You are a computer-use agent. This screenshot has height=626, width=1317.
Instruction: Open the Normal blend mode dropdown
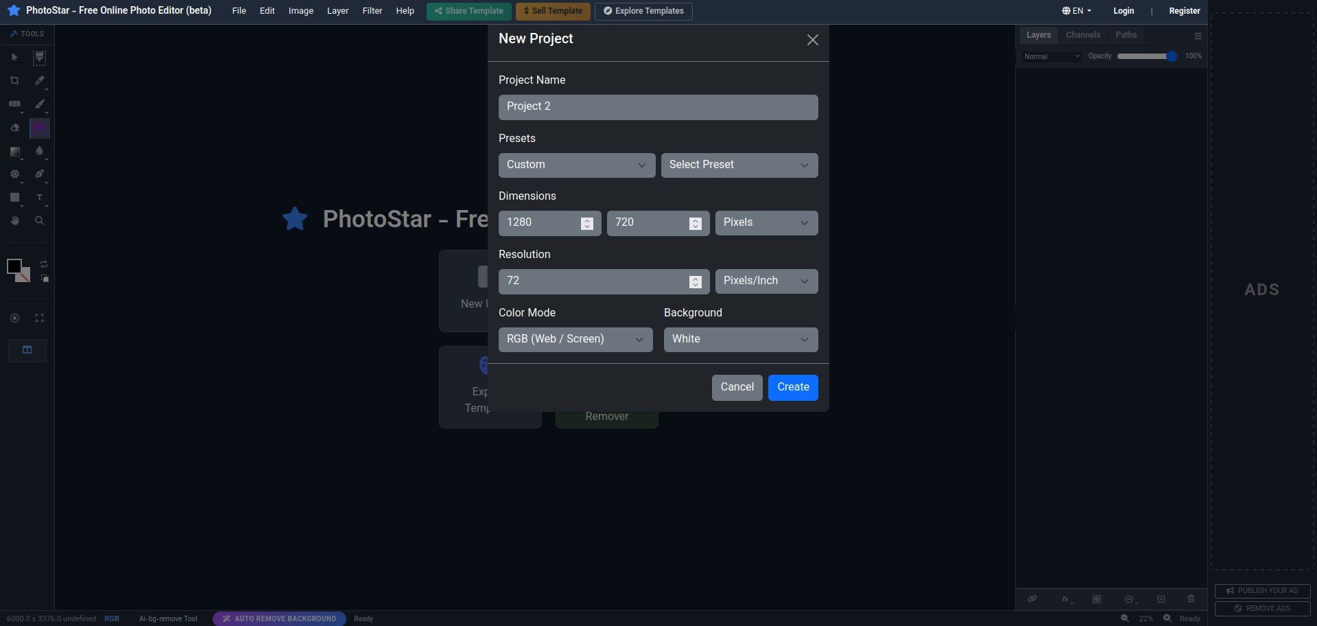click(1052, 56)
